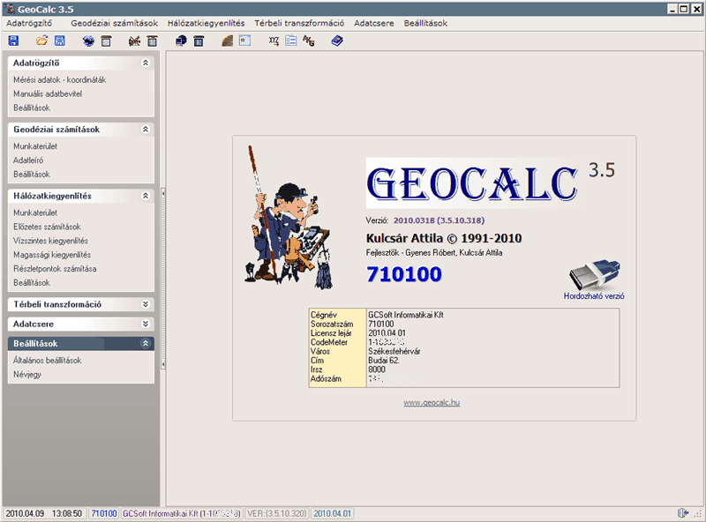The image size is (706, 522).
Task: Click the GCSoft Informatikai Kft status cell
Action: coord(182,513)
